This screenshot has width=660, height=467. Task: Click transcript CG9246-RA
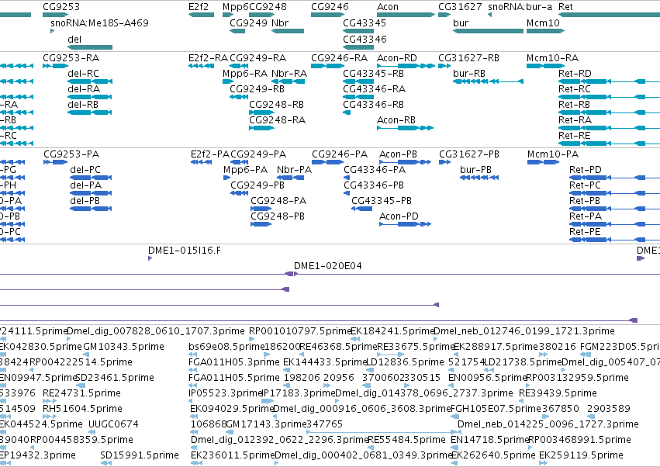click(x=328, y=66)
